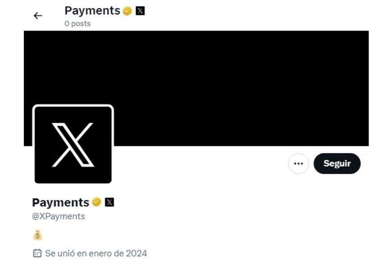
Task: Follow the account with the Seguir button
Action: pos(337,164)
